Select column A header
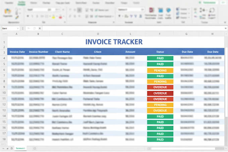 [16, 34]
